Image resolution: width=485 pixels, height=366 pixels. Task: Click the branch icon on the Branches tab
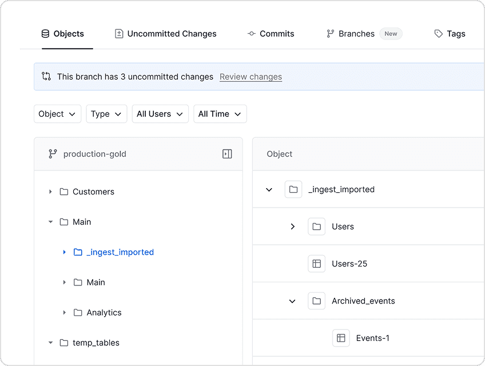tap(329, 34)
